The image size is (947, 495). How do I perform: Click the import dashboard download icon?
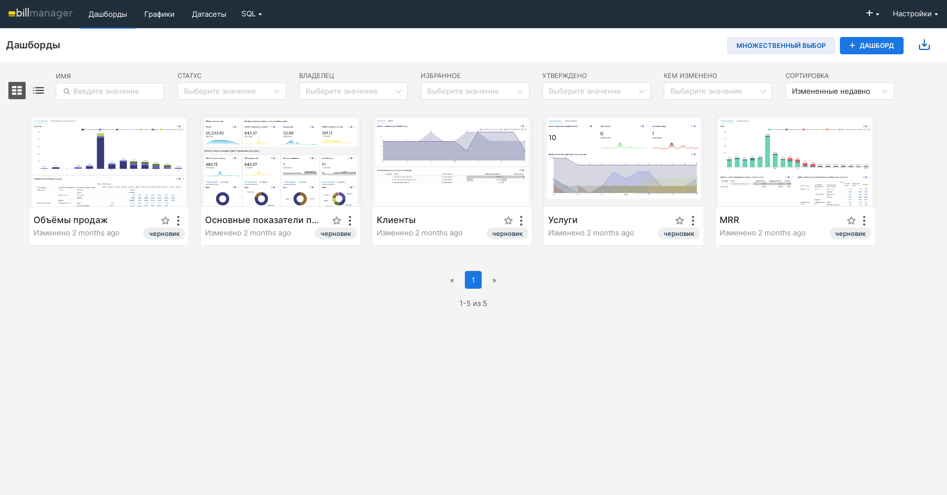[x=924, y=45]
